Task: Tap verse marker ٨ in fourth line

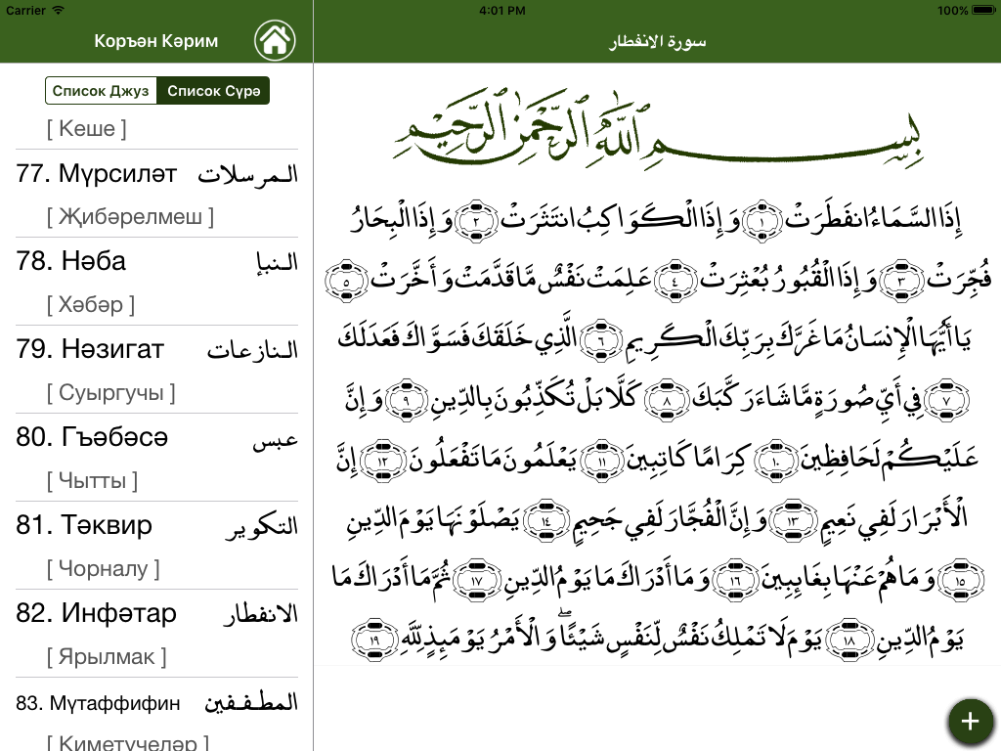Action: pos(667,400)
